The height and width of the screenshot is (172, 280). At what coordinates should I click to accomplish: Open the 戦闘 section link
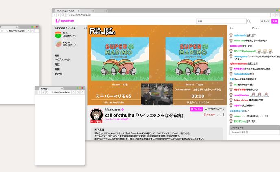[x=57, y=69]
